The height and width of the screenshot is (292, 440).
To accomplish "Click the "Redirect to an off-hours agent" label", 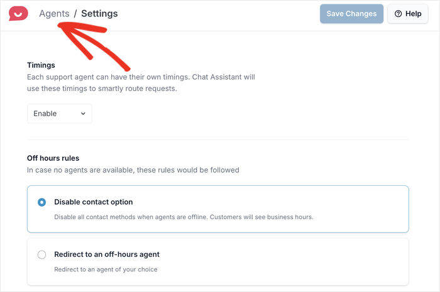I will pyautogui.click(x=107, y=254).
